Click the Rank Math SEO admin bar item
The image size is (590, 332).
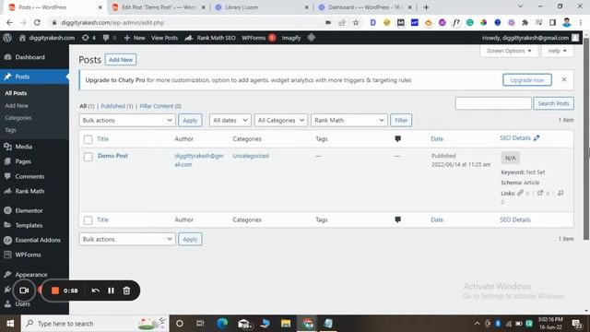(x=210, y=38)
